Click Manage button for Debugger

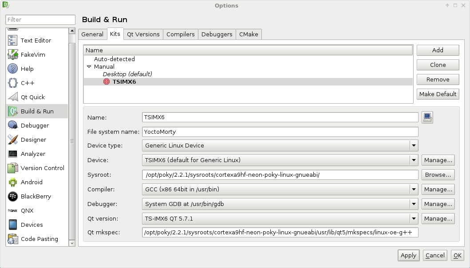[x=438, y=204]
